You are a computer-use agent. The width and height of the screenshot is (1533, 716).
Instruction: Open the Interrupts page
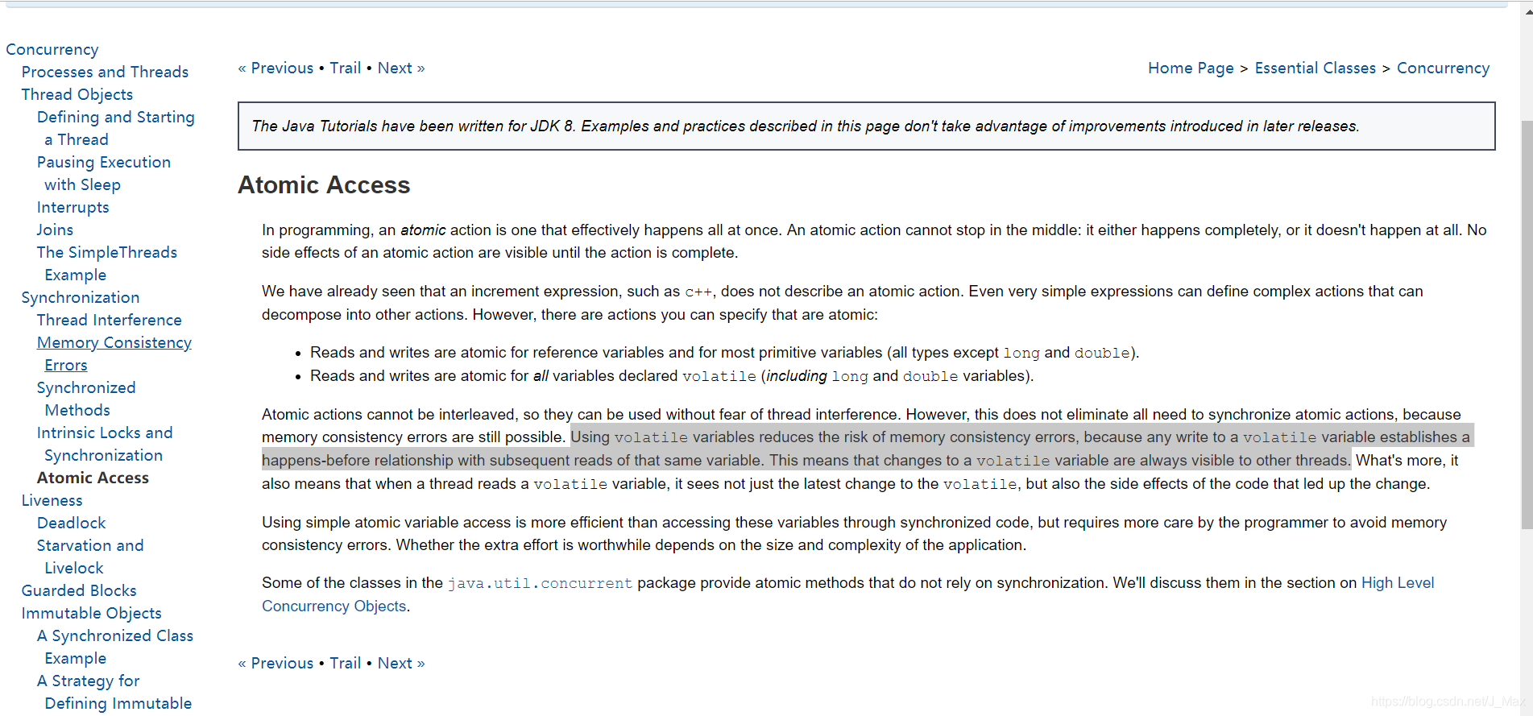click(x=73, y=207)
